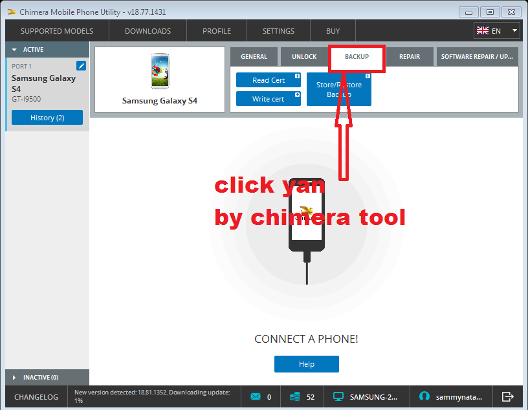Click the Write cert button
528x410 pixels.
(269, 99)
